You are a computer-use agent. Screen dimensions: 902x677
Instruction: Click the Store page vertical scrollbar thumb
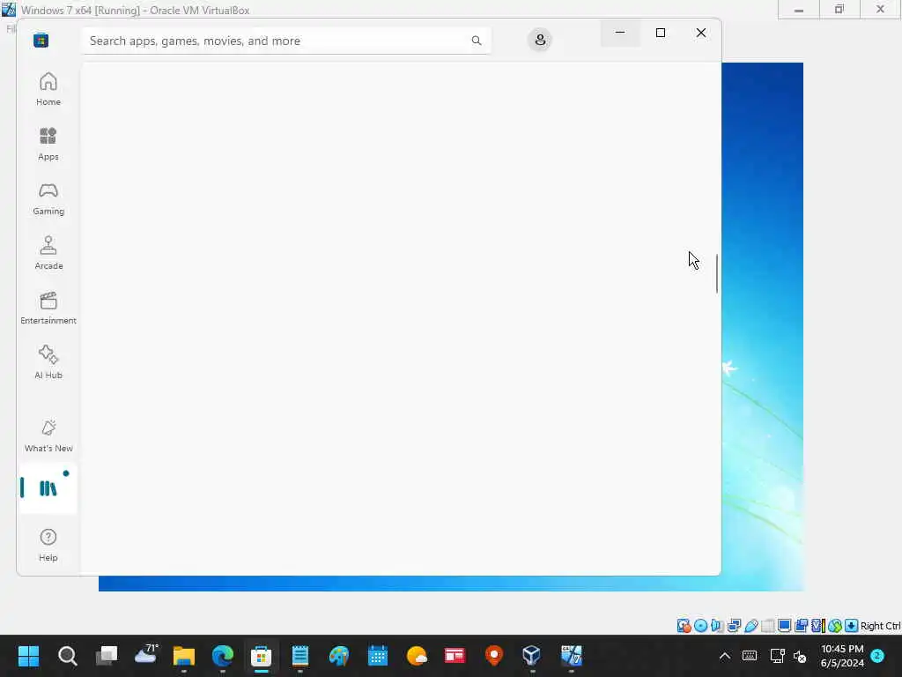717,273
